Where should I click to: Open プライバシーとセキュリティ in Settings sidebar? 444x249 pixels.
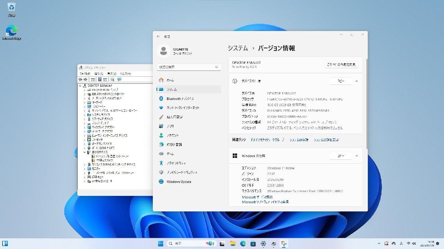pyautogui.click(x=189, y=172)
